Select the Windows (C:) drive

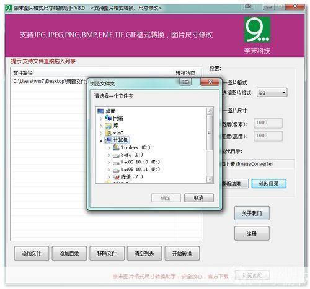pos(135,147)
